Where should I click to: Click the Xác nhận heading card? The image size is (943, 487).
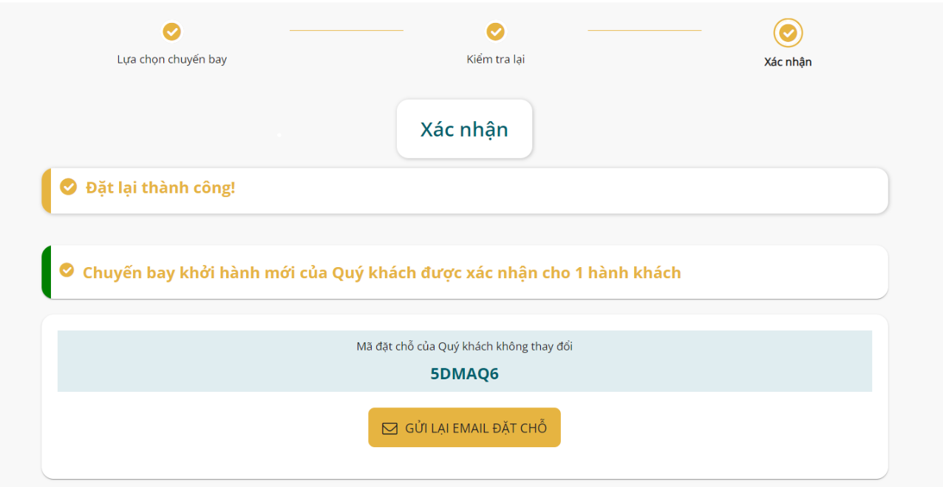pyautogui.click(x=464, y=128)
